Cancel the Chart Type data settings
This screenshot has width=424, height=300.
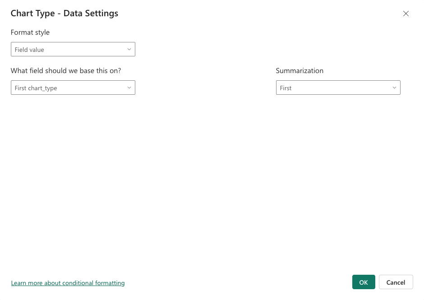click(x=396, y=282)
